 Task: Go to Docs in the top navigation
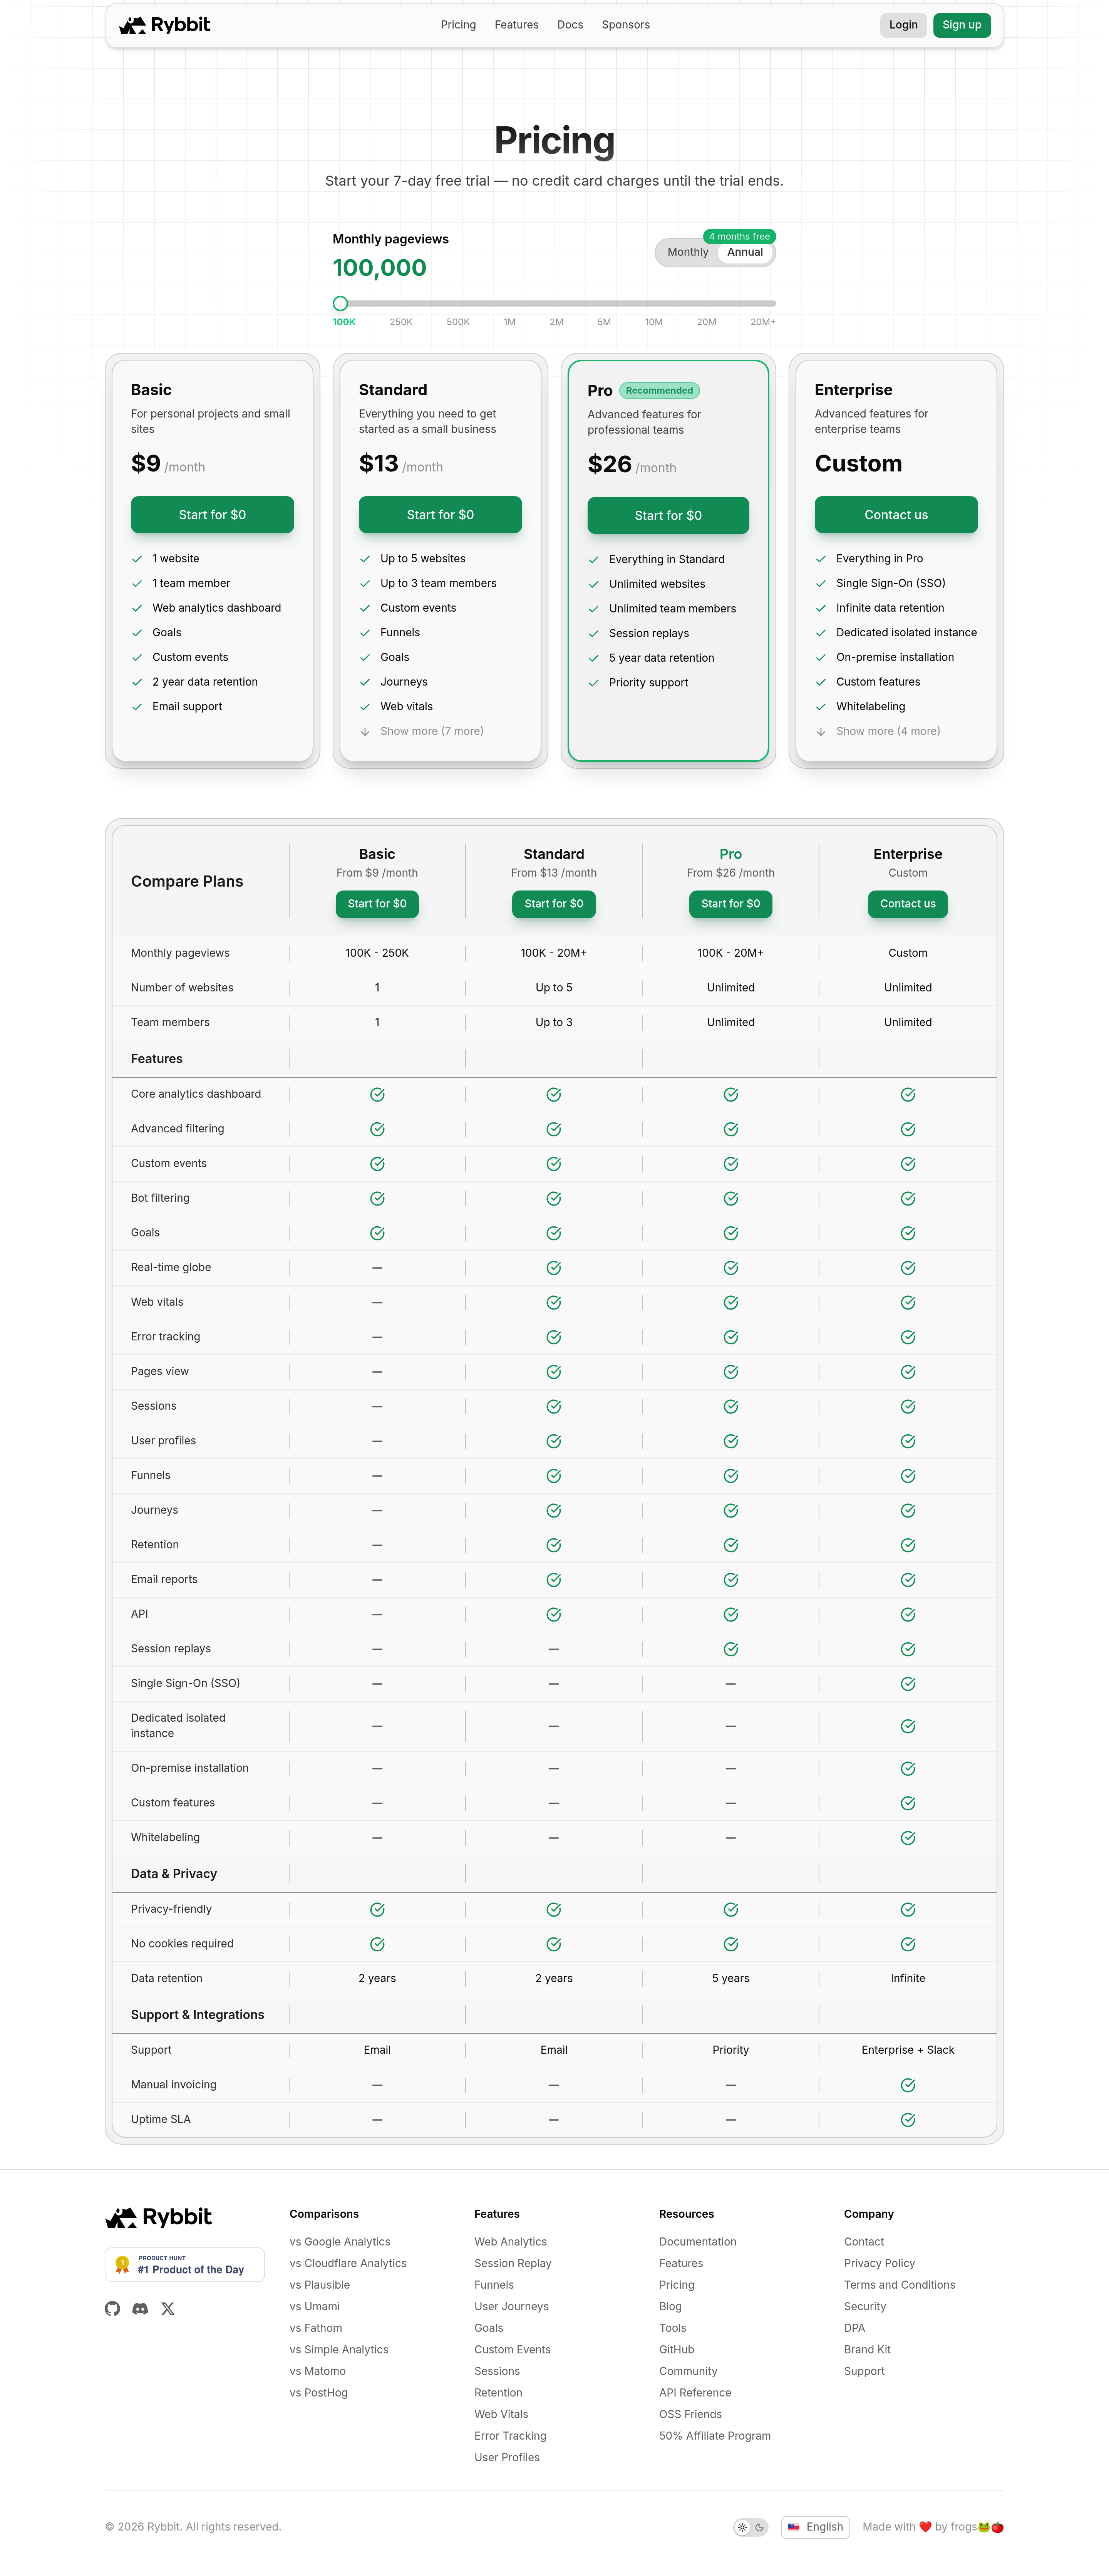570,25
